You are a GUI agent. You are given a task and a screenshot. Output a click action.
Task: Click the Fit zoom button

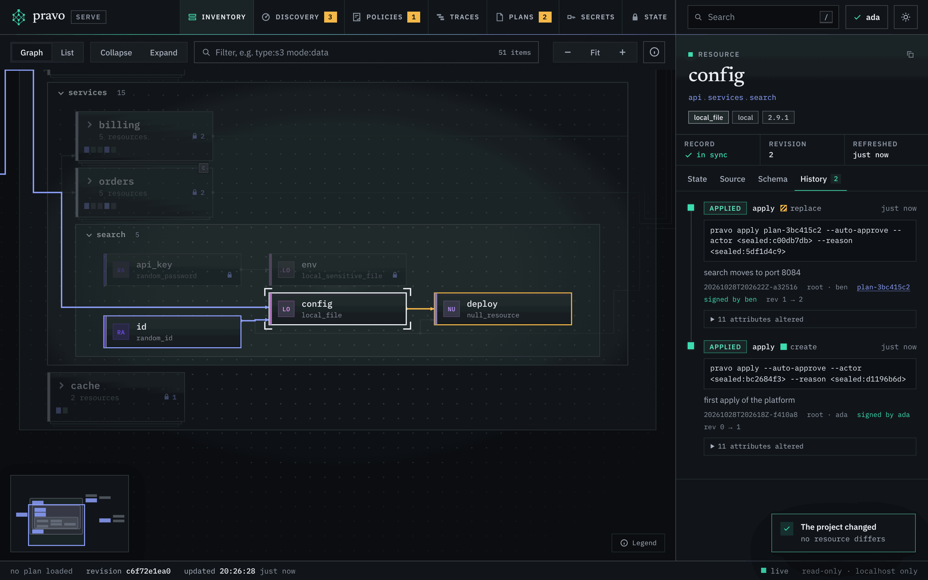[595, 53]
